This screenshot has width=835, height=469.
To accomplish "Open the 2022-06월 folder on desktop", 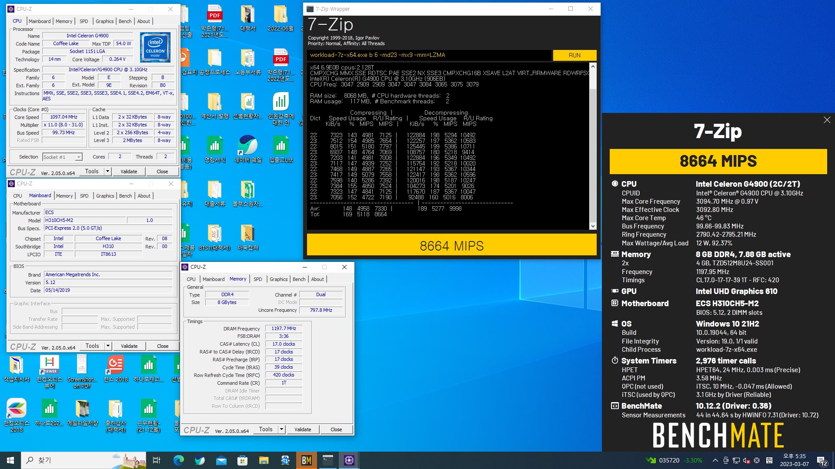I will pyautogui.click(x=281, y=18).
